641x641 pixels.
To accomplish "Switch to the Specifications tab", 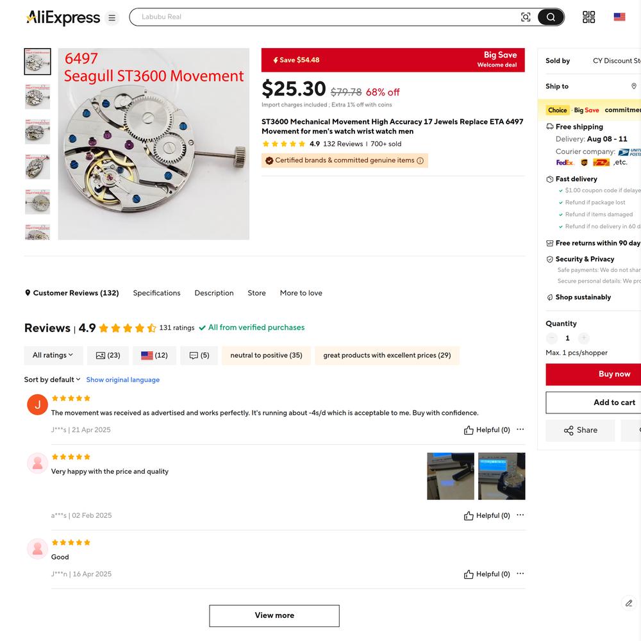I will point(156,293).
